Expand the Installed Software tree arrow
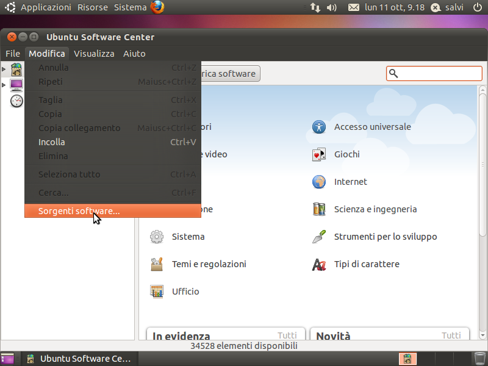Viewport: 488px width, 366px height. pyautogui.click(x=4, y=85)
